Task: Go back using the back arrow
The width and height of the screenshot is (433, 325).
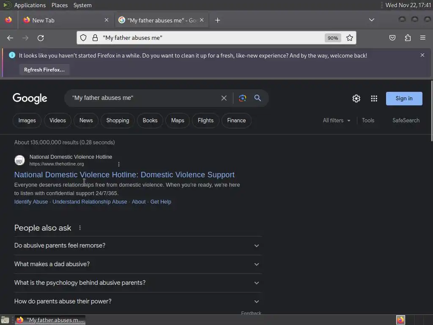Action: click(x=10, y=38)
